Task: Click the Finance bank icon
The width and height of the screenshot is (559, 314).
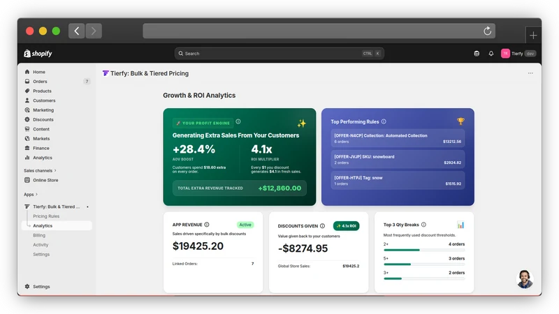Action: pyautogui.click(x=27, y=148)
